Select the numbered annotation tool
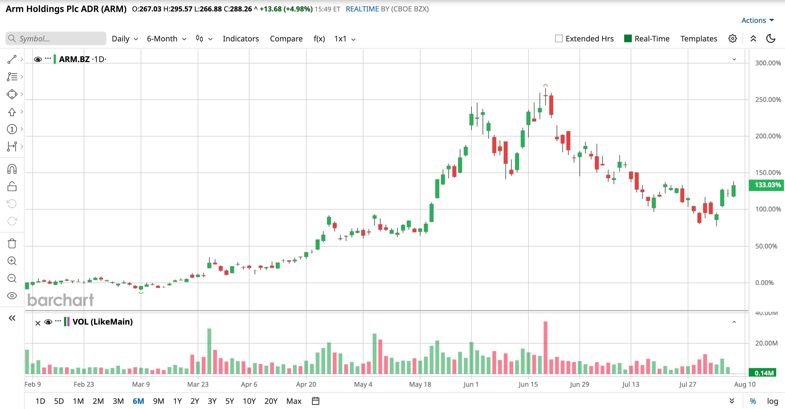Image resolution: width=785 pixels, height=409 pixels. point(12,129)
